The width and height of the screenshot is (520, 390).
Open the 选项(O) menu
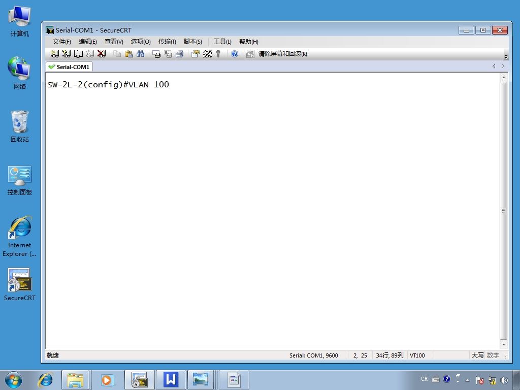coord(141,42)
